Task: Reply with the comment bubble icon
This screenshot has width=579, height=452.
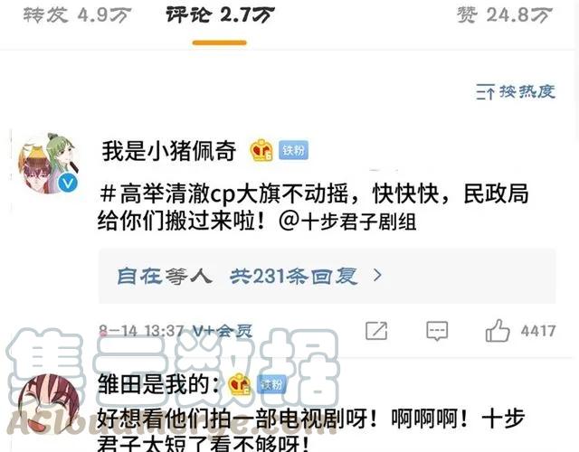Action: point(437,331)
